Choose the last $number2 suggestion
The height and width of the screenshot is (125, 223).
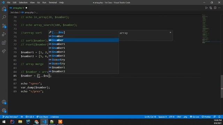(84, 71)
